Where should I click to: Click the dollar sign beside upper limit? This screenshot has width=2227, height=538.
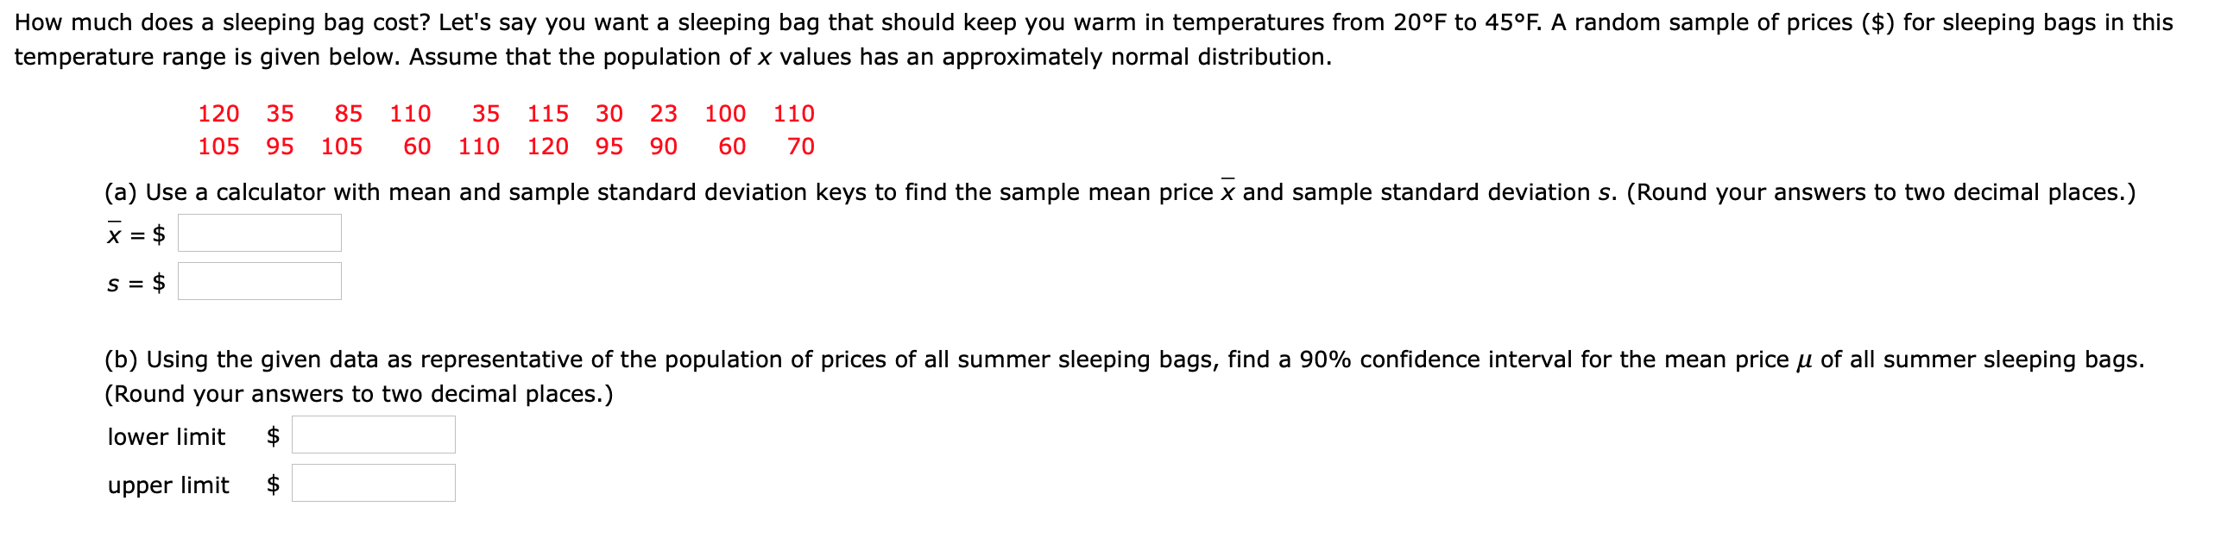click(274, 485)
